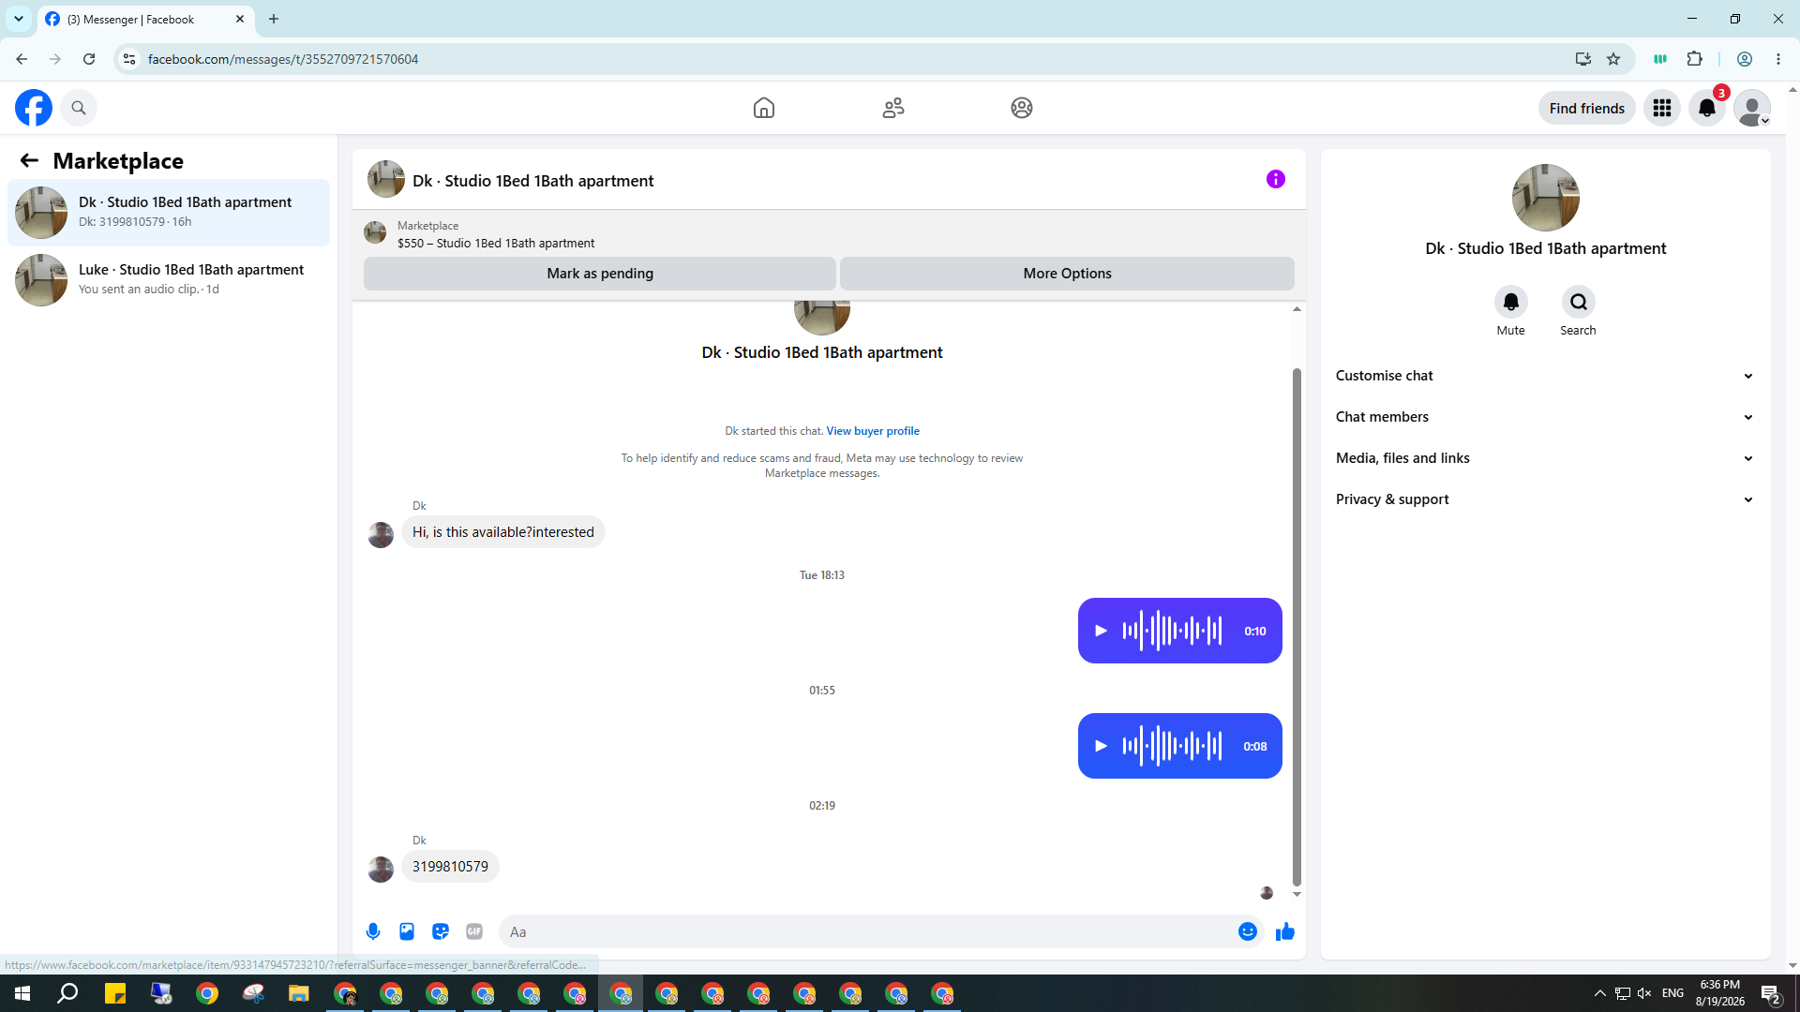Mute this chat with bell icon

pyautogui.click(x=1511, y=302)
